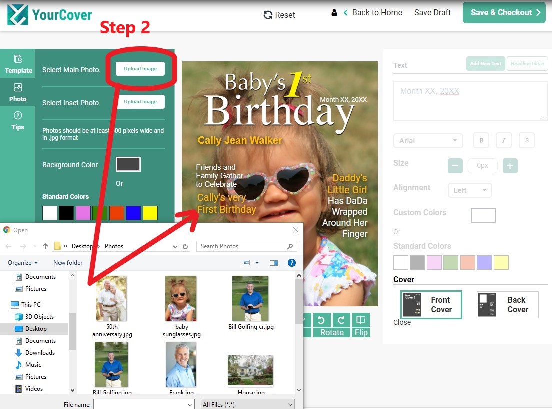Screen dimensions: 552x409
Task: Click Save & Checkout
Action: coord(504,12)
